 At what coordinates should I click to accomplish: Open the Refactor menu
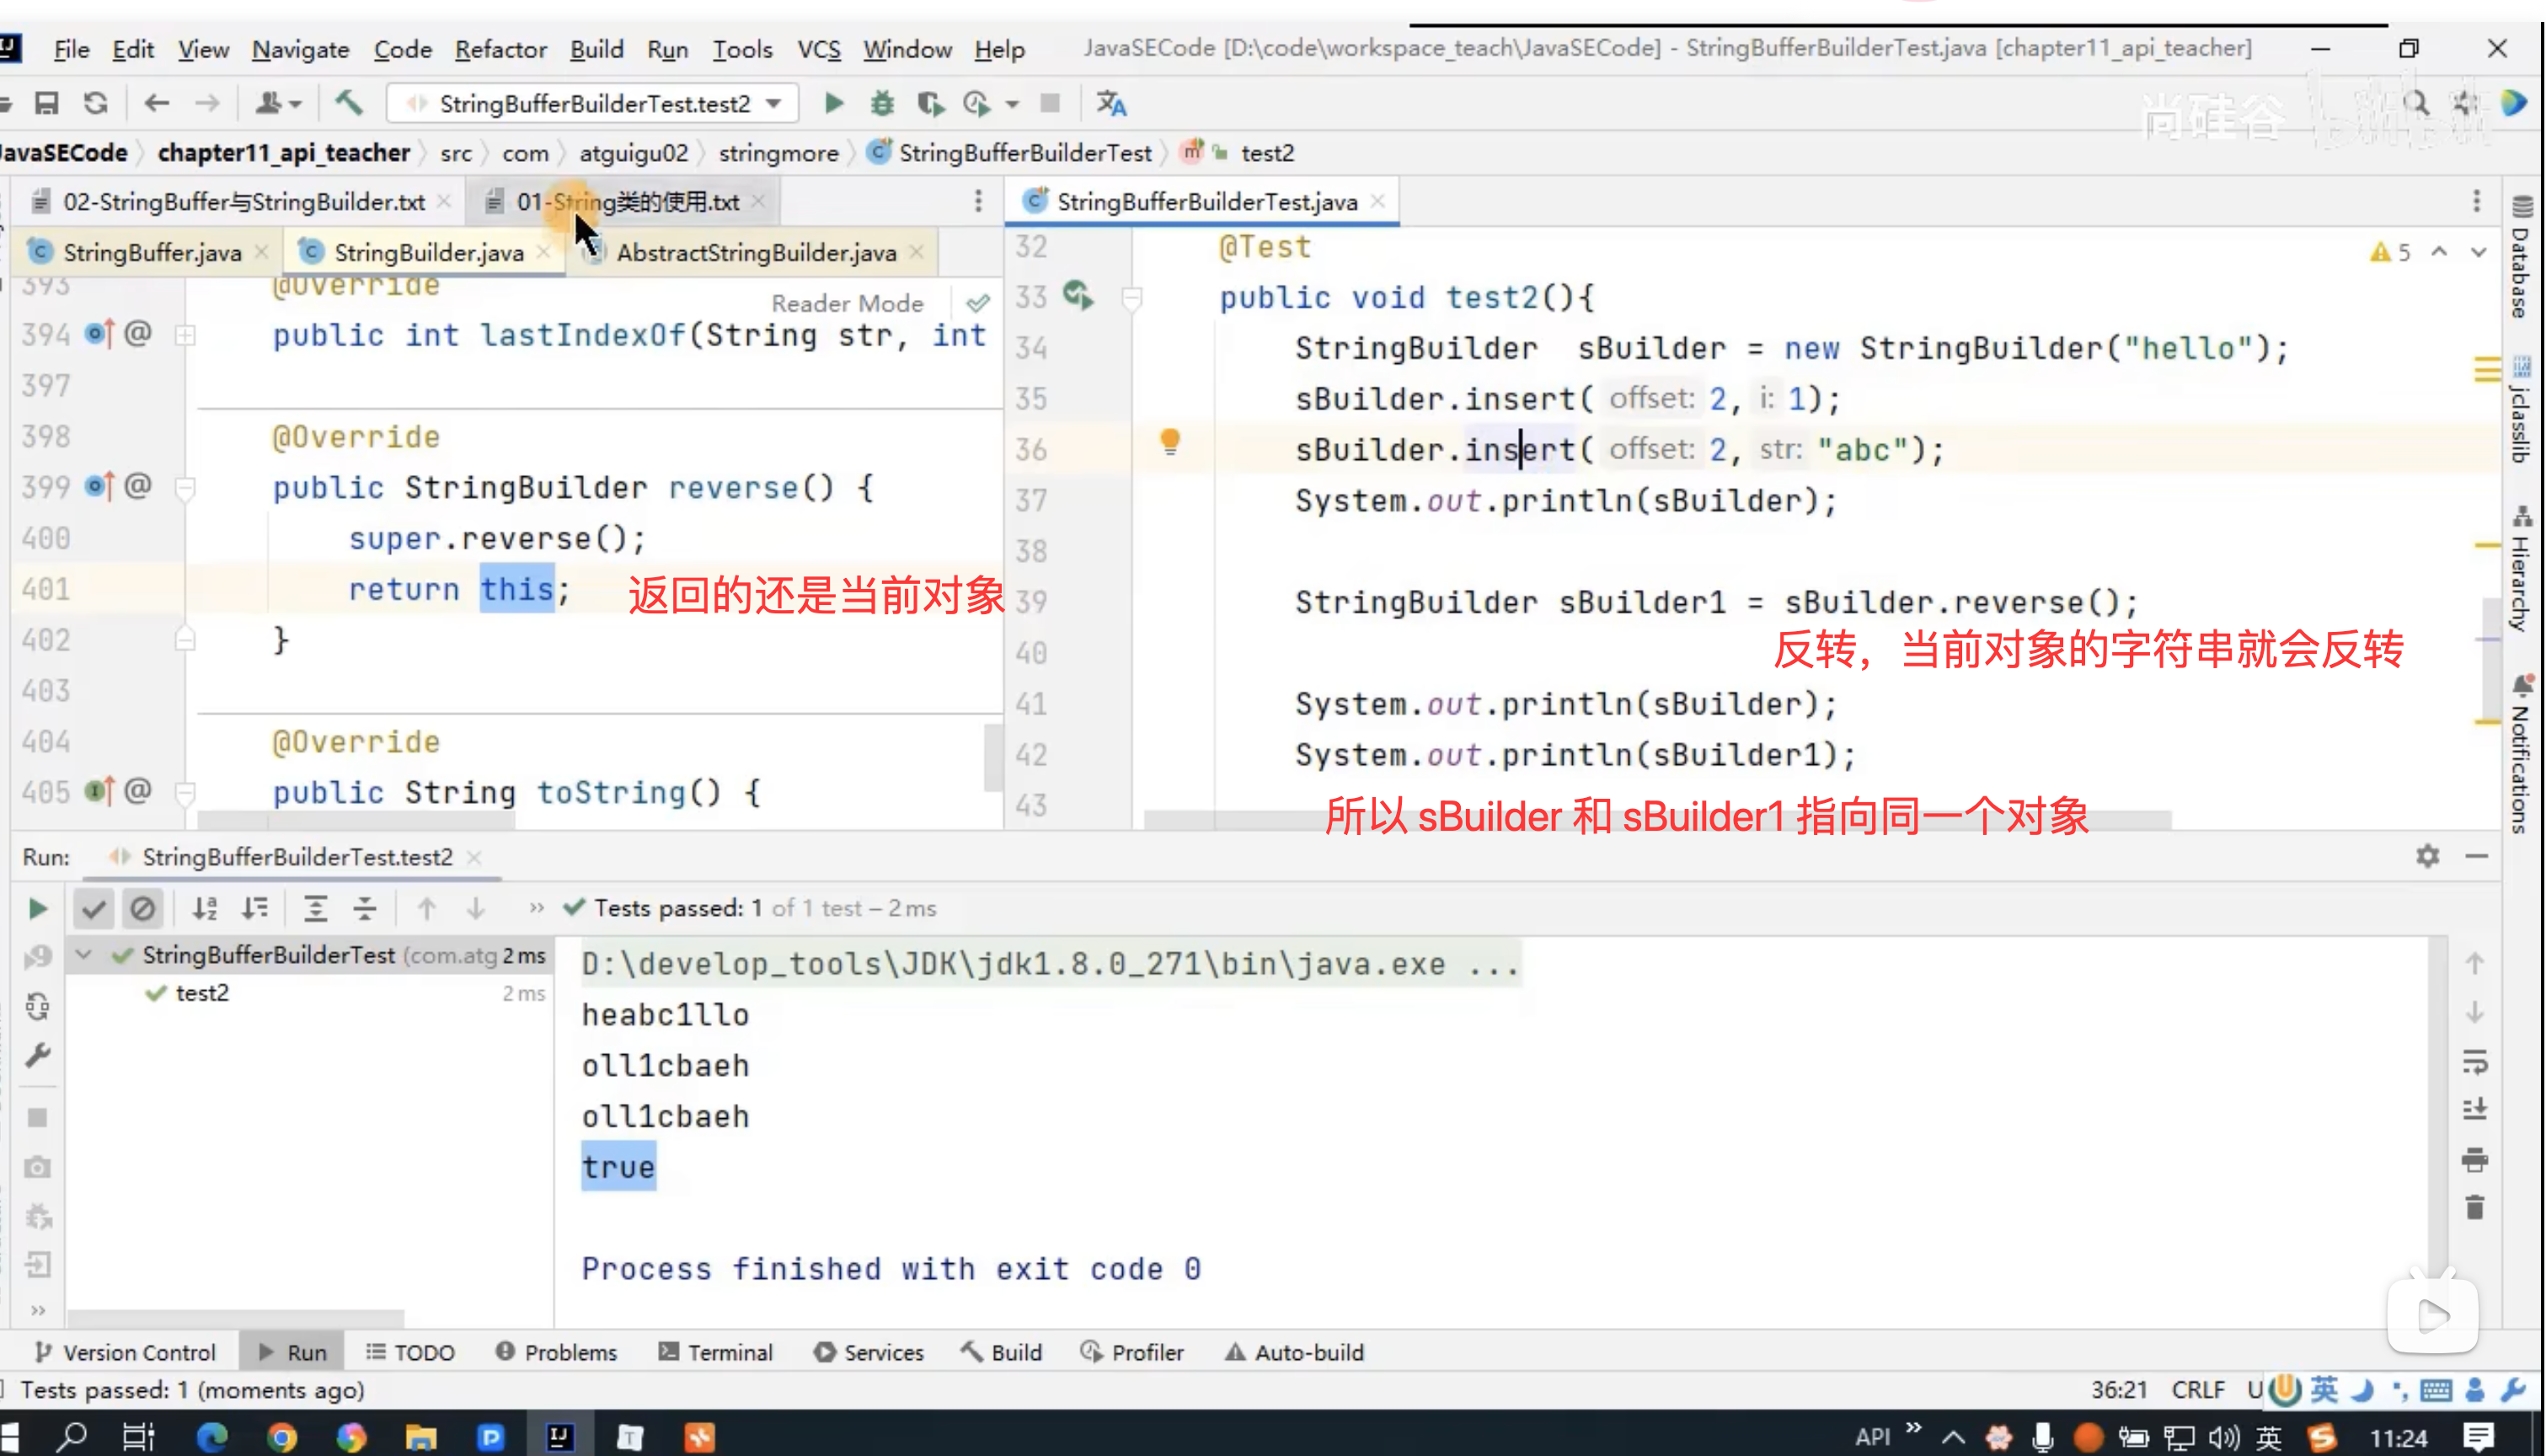[500, 49]
